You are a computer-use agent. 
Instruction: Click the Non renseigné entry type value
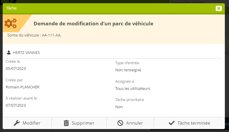pos(128,70)
